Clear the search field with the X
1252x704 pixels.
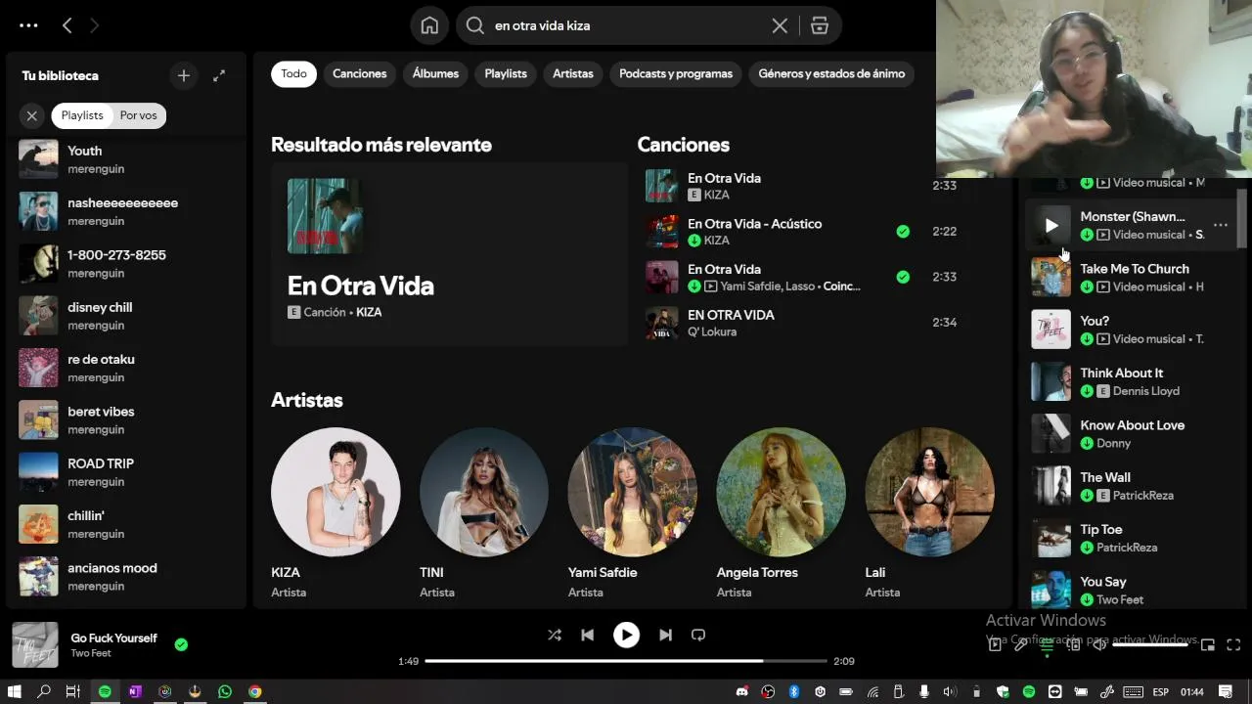coord(780,25)
